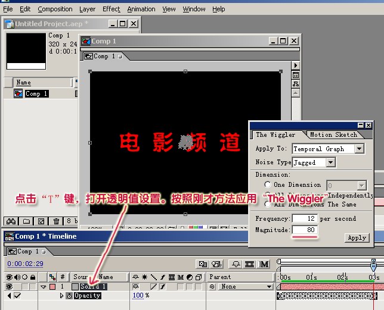This screenshot has width=384, height=310.
Task: Click the blue current time indicator marker
Action: pyautogui.click(x=373, y=265)
